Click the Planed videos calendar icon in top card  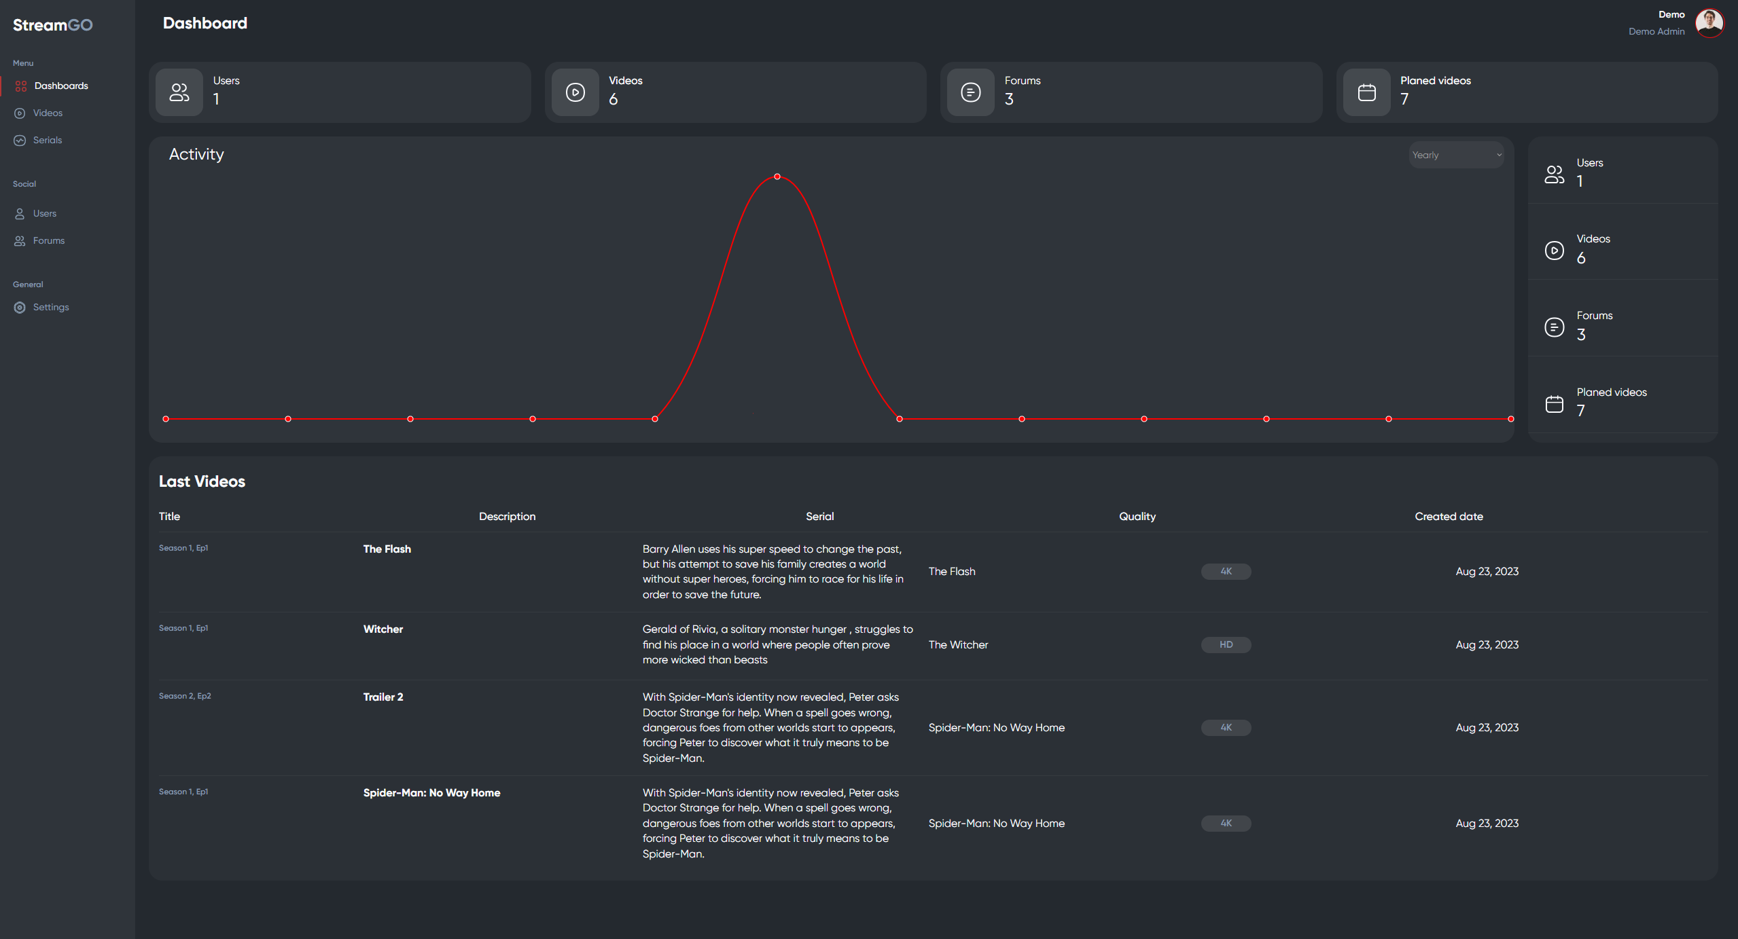pos(1366,92)
